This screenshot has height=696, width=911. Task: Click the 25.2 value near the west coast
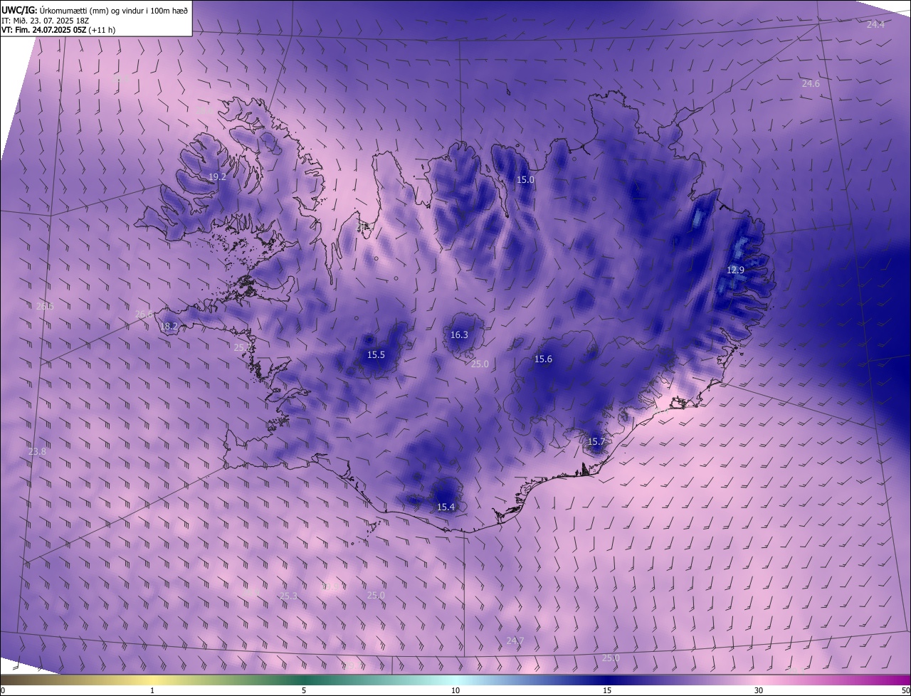pyautogui.click(x=242, y=347)
